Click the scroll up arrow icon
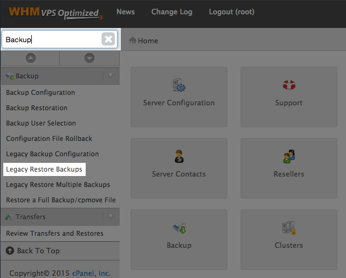 pyautogui.click(x=31, y=58)
